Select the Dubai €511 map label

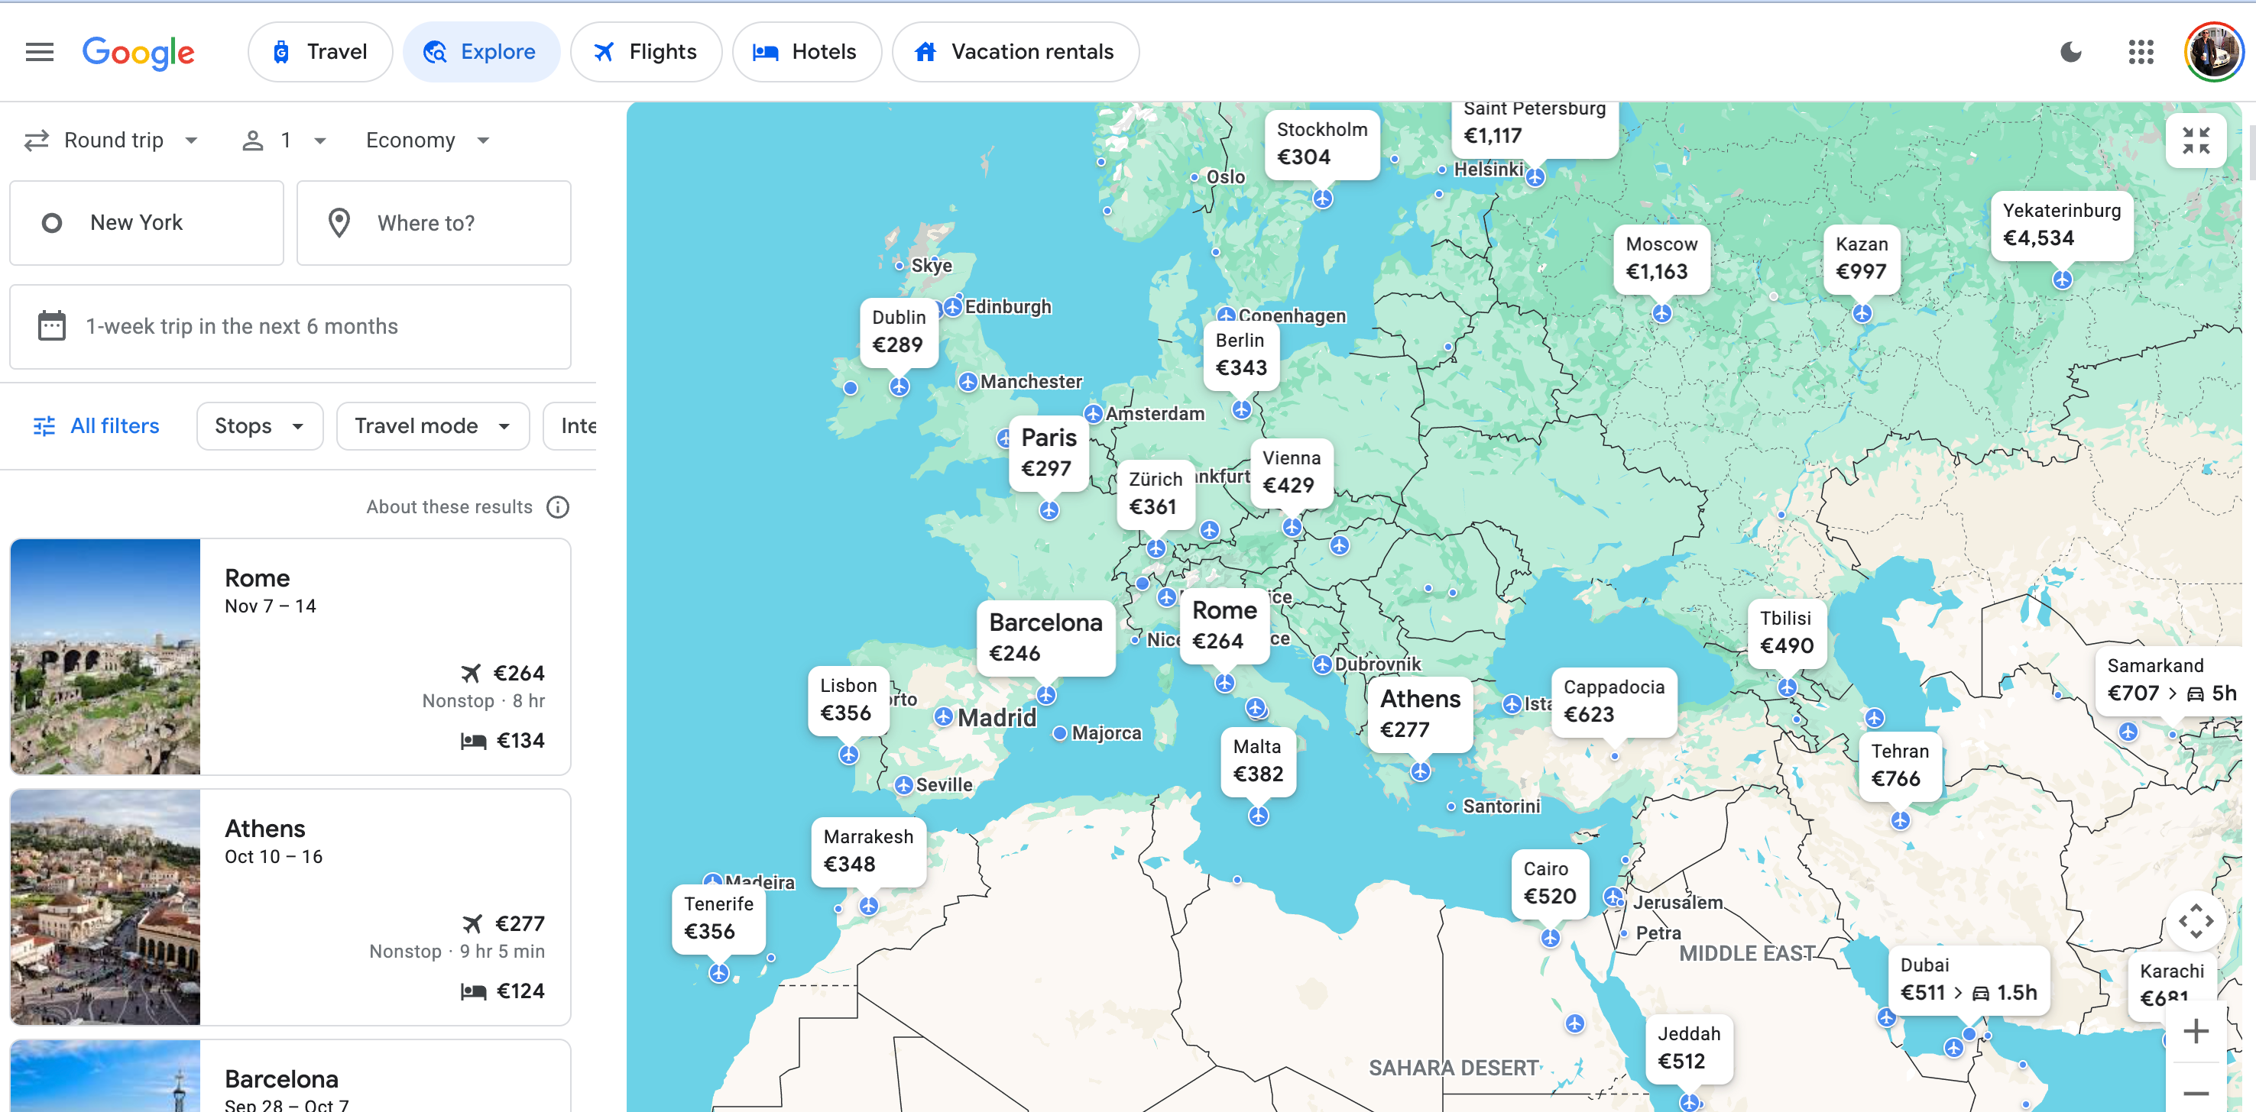1968,980
